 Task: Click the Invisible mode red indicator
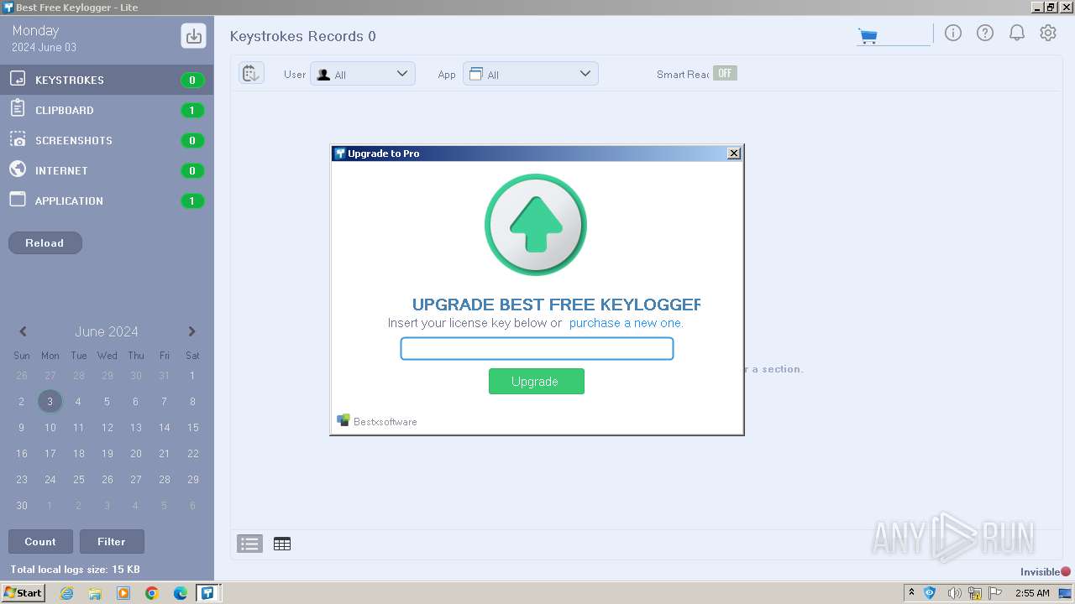(x=1066, y=571)
